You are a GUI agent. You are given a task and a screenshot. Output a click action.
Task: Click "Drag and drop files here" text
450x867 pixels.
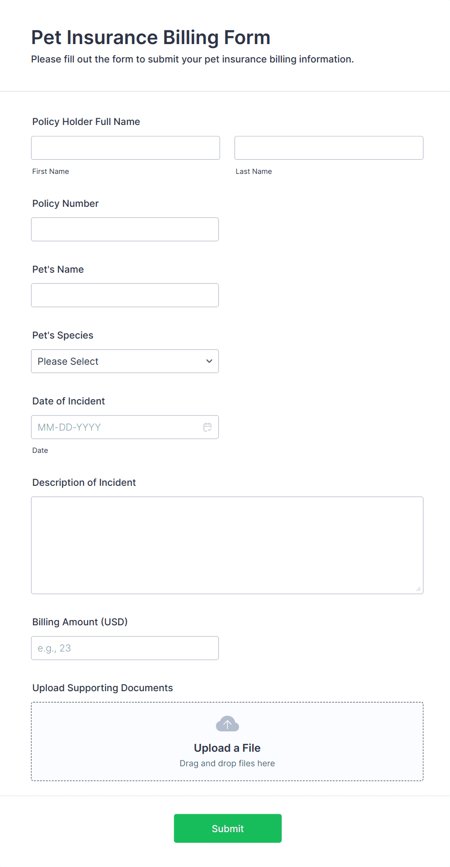227,763
